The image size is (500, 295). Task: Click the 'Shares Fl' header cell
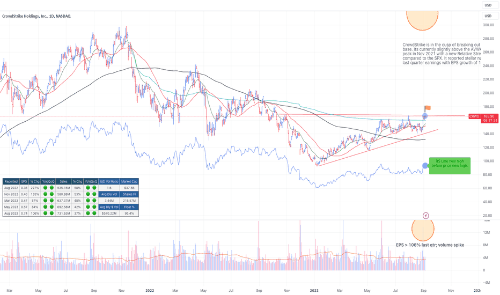(129, 194)
